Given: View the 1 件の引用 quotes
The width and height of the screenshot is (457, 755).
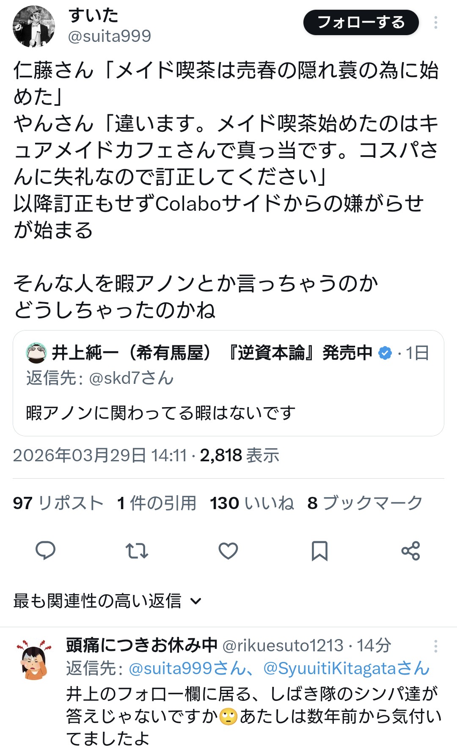Looking at the screenshot, I should 157,503.
